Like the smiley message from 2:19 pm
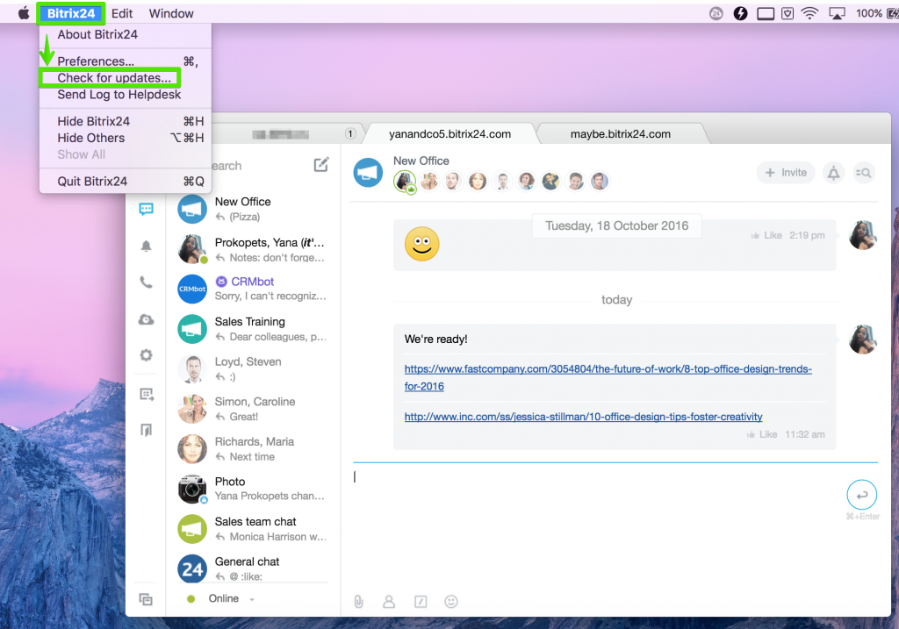 tap(766, 235)
